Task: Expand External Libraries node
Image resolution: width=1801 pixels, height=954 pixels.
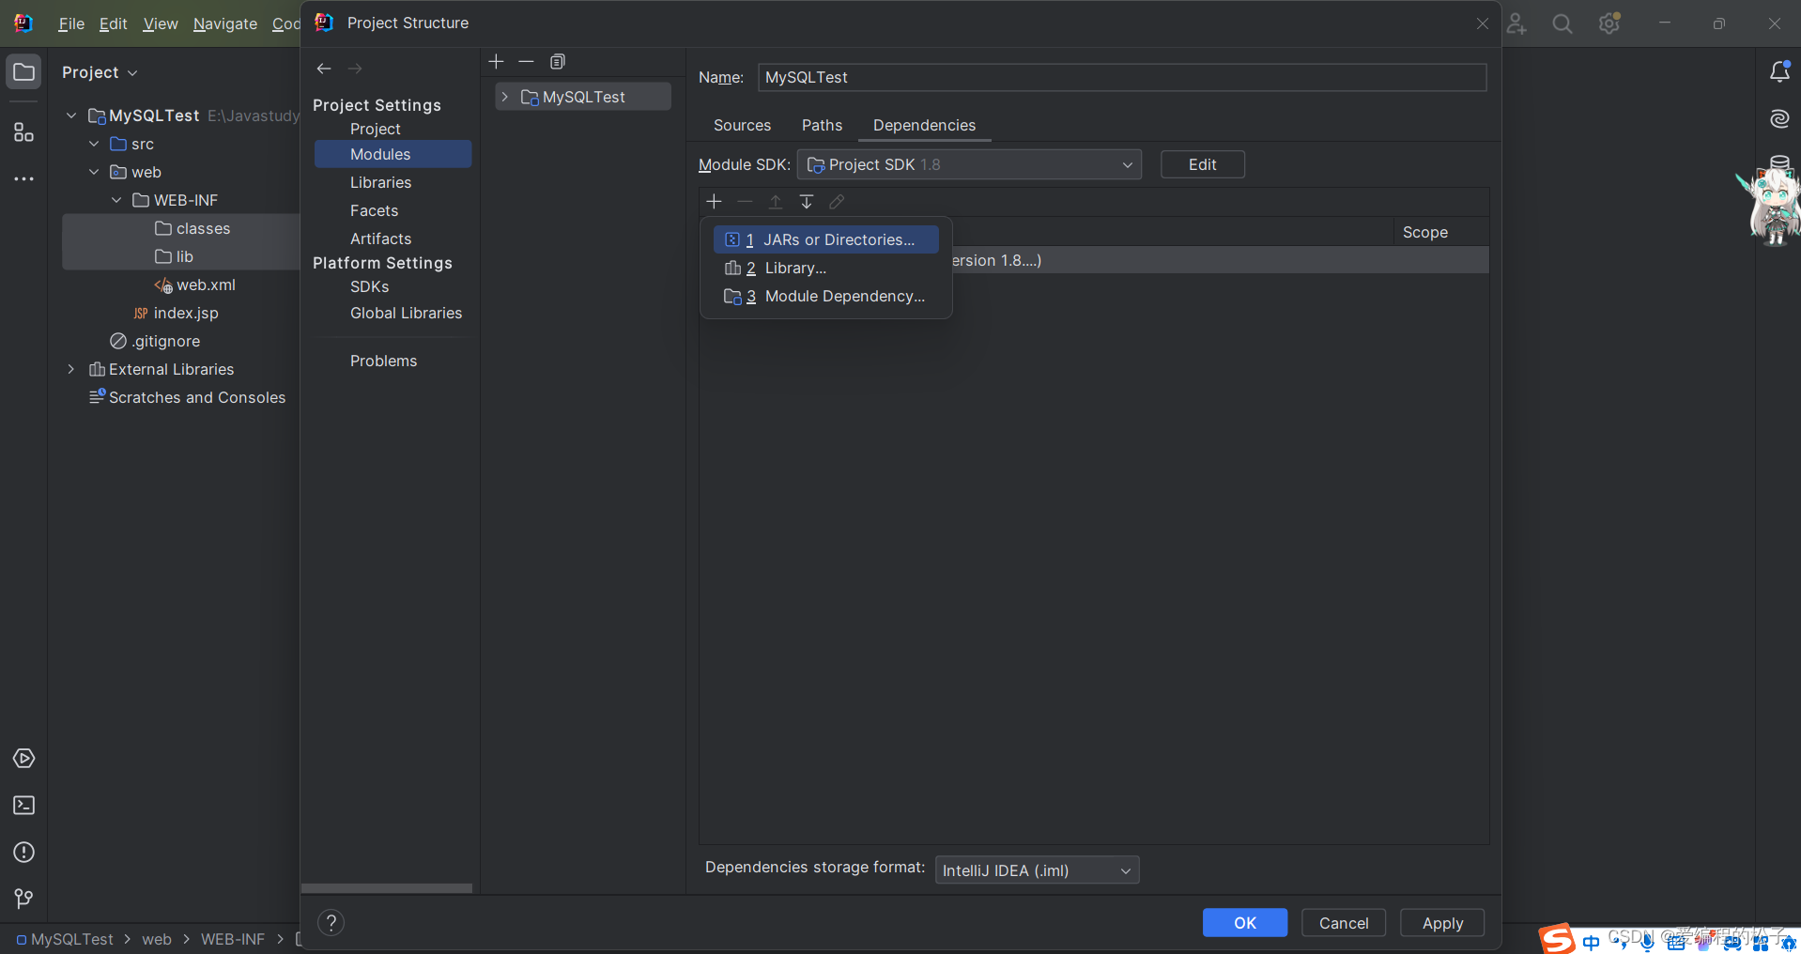Action: [x=71, y=369]
